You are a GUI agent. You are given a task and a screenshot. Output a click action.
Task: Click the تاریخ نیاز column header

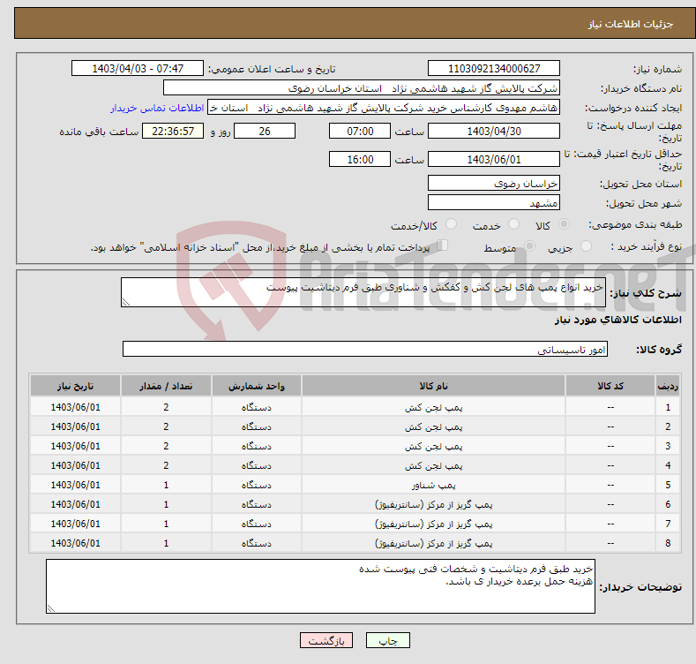[x=76, y=386]
